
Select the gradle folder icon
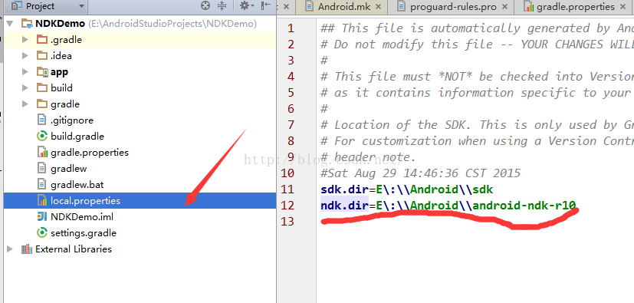click(x=42, y=104)
